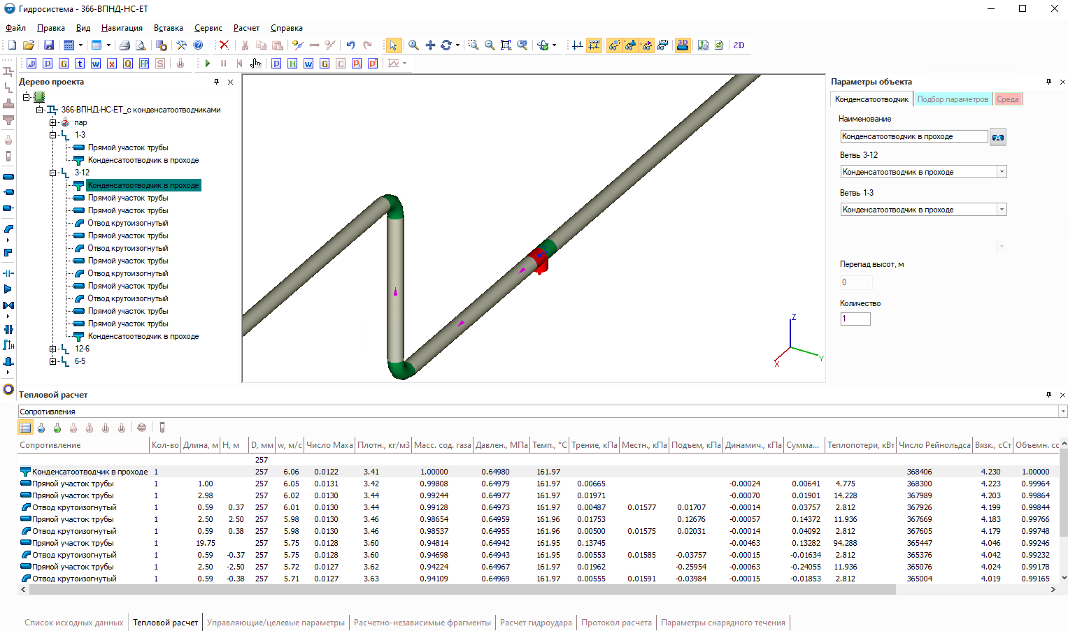Click the Print icon
This screenshot has width=1068, height=631.
pyautogui.click(x=124, y=45)
